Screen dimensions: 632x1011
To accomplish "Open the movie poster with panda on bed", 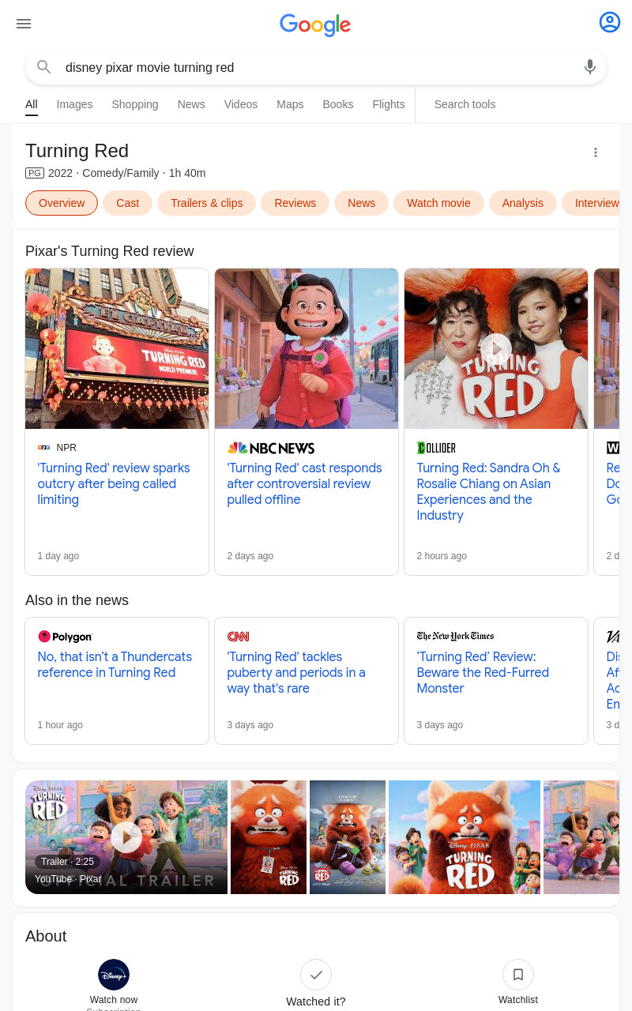I will [348, 837].
